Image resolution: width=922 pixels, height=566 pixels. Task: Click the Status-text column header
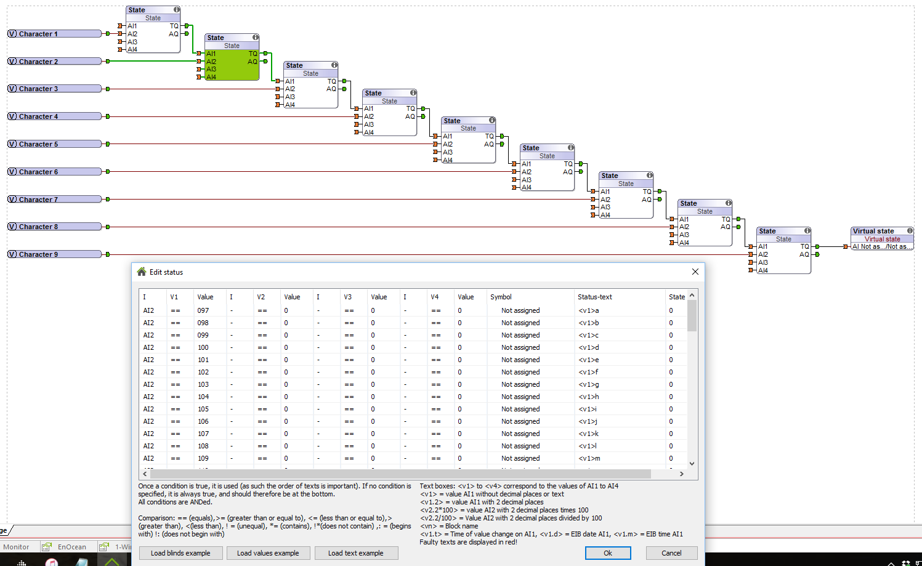pos(594,297)
